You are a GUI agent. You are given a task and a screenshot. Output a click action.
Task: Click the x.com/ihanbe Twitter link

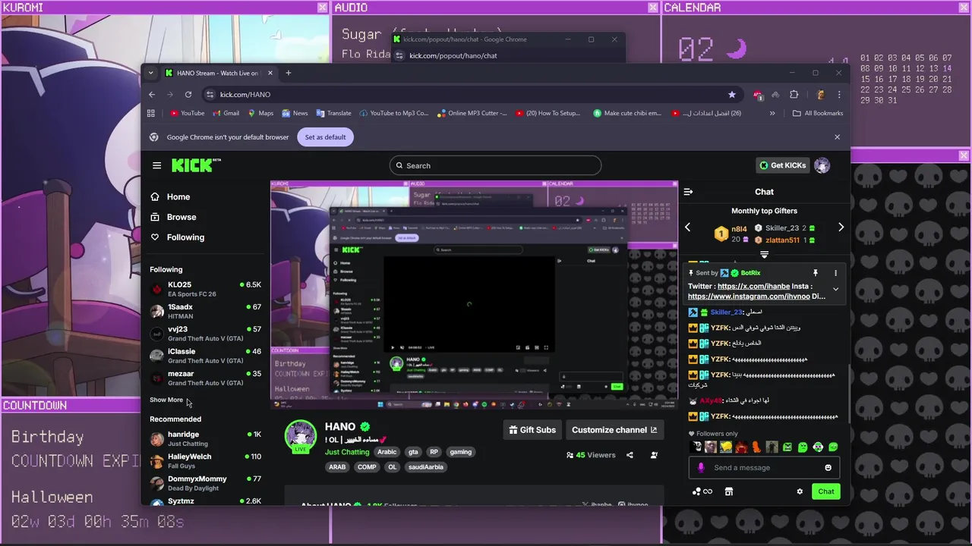[x=753, y=287]
